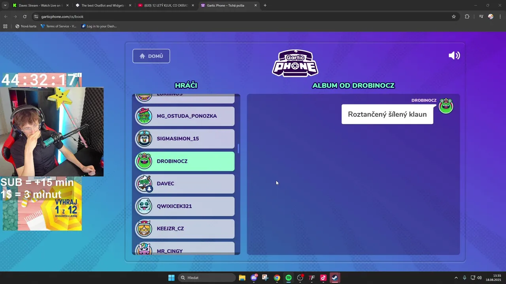
Task: Open TikTok from the taskbar
Action: tap(323, 278)
